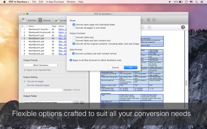Click the Convert toolbar icon

[x=57, y=20]
